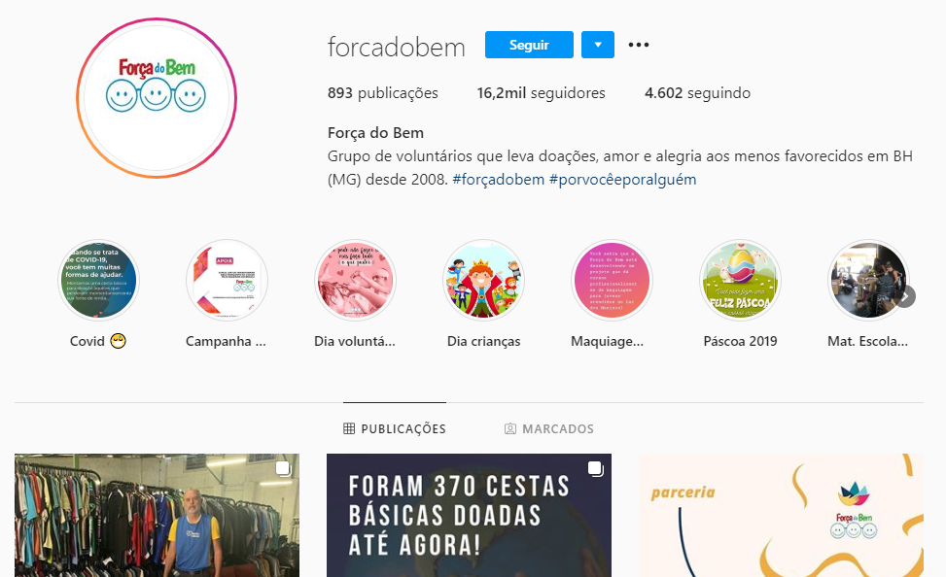
Task: Show next highlights with right arrow
Action: tap(905, 296)
